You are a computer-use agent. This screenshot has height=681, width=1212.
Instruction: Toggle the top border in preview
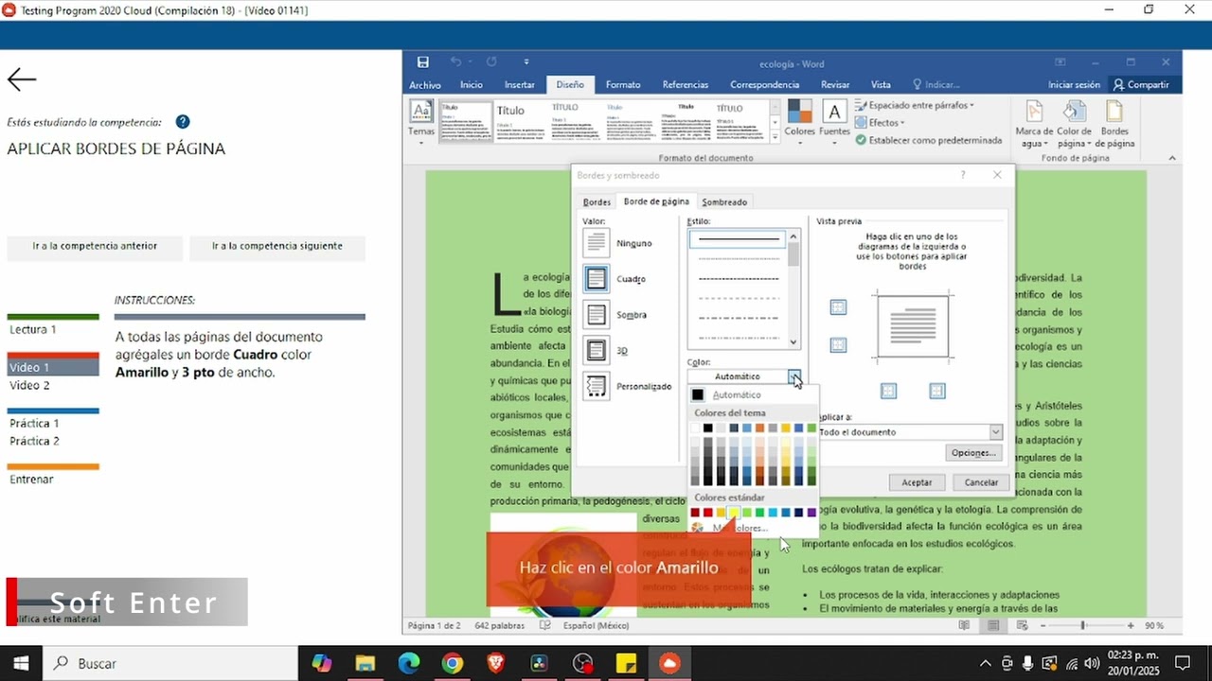coord(838,307)
